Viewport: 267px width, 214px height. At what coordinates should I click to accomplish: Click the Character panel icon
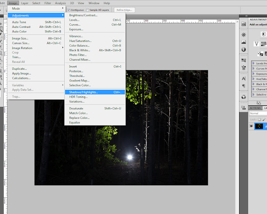pyautogui.click(x=243, y=79)
